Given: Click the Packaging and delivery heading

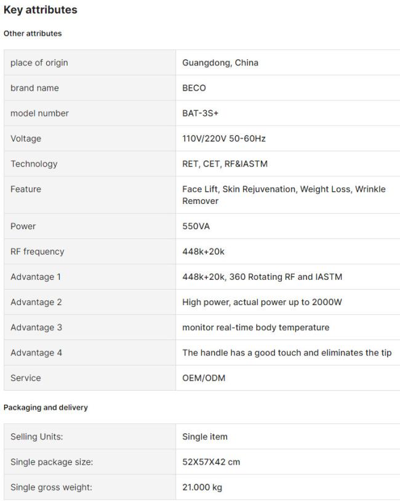Looking at the screenshot, I should tap(46, 407).
